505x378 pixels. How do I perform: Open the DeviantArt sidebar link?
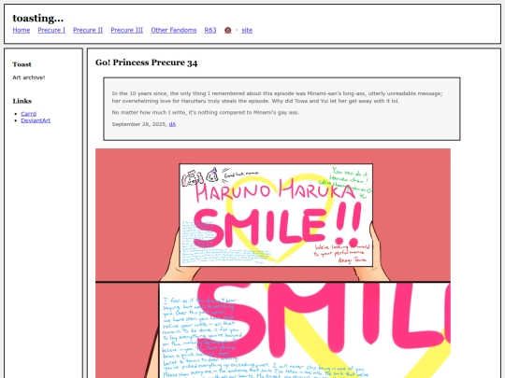click(x=36, y=120)
